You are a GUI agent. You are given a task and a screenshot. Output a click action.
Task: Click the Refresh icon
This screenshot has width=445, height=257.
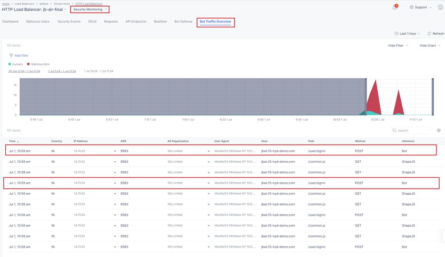[429, 34]
